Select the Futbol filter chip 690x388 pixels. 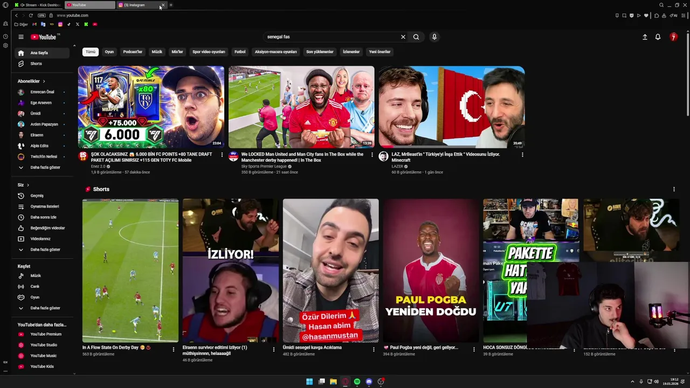coord(240,52)
